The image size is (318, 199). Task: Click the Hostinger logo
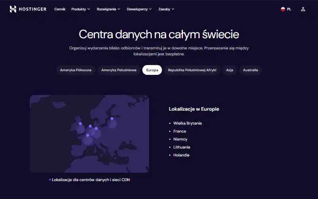[28, 9]
